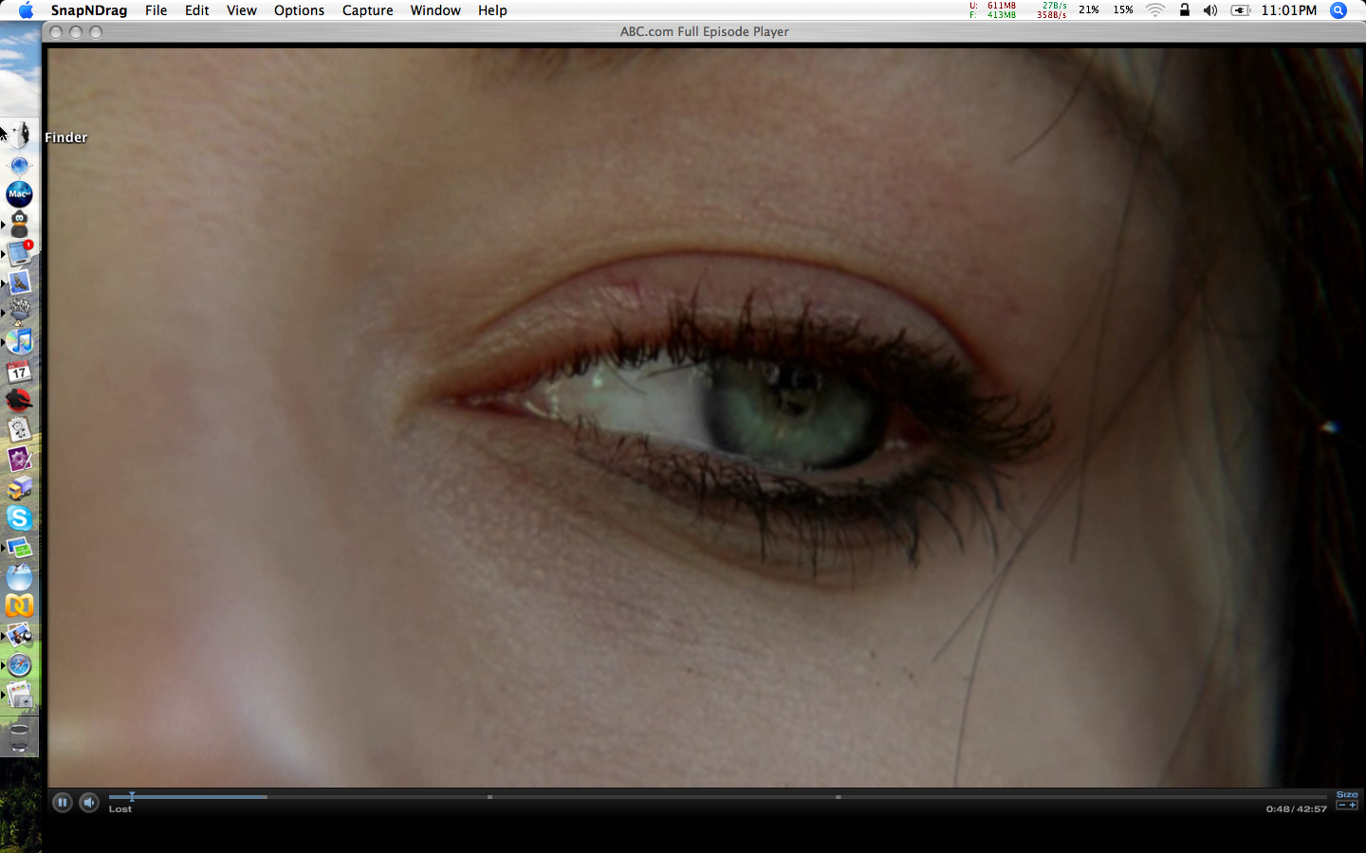Click the padlock menu bar icon
Image resolution: width=1366 pixels, height=853 pixels.
[x=1184, y=10]
